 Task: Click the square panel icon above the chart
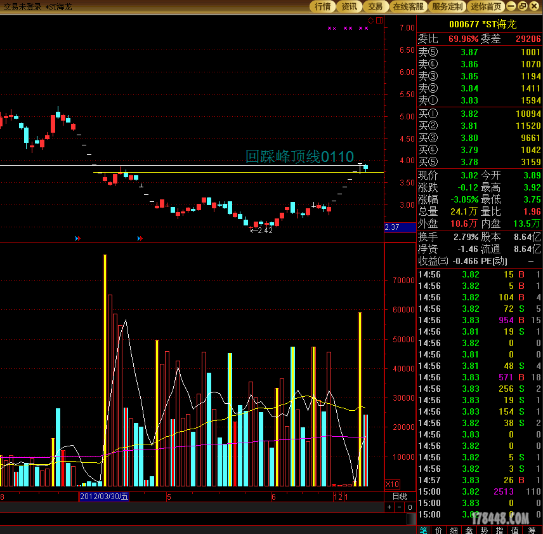click(379, 20)
